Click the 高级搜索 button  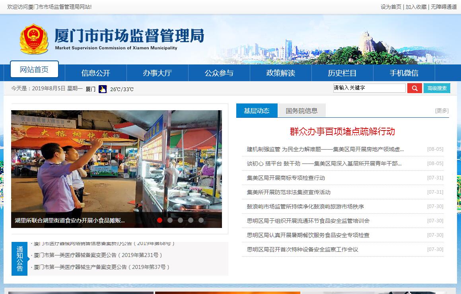[437, 88]
